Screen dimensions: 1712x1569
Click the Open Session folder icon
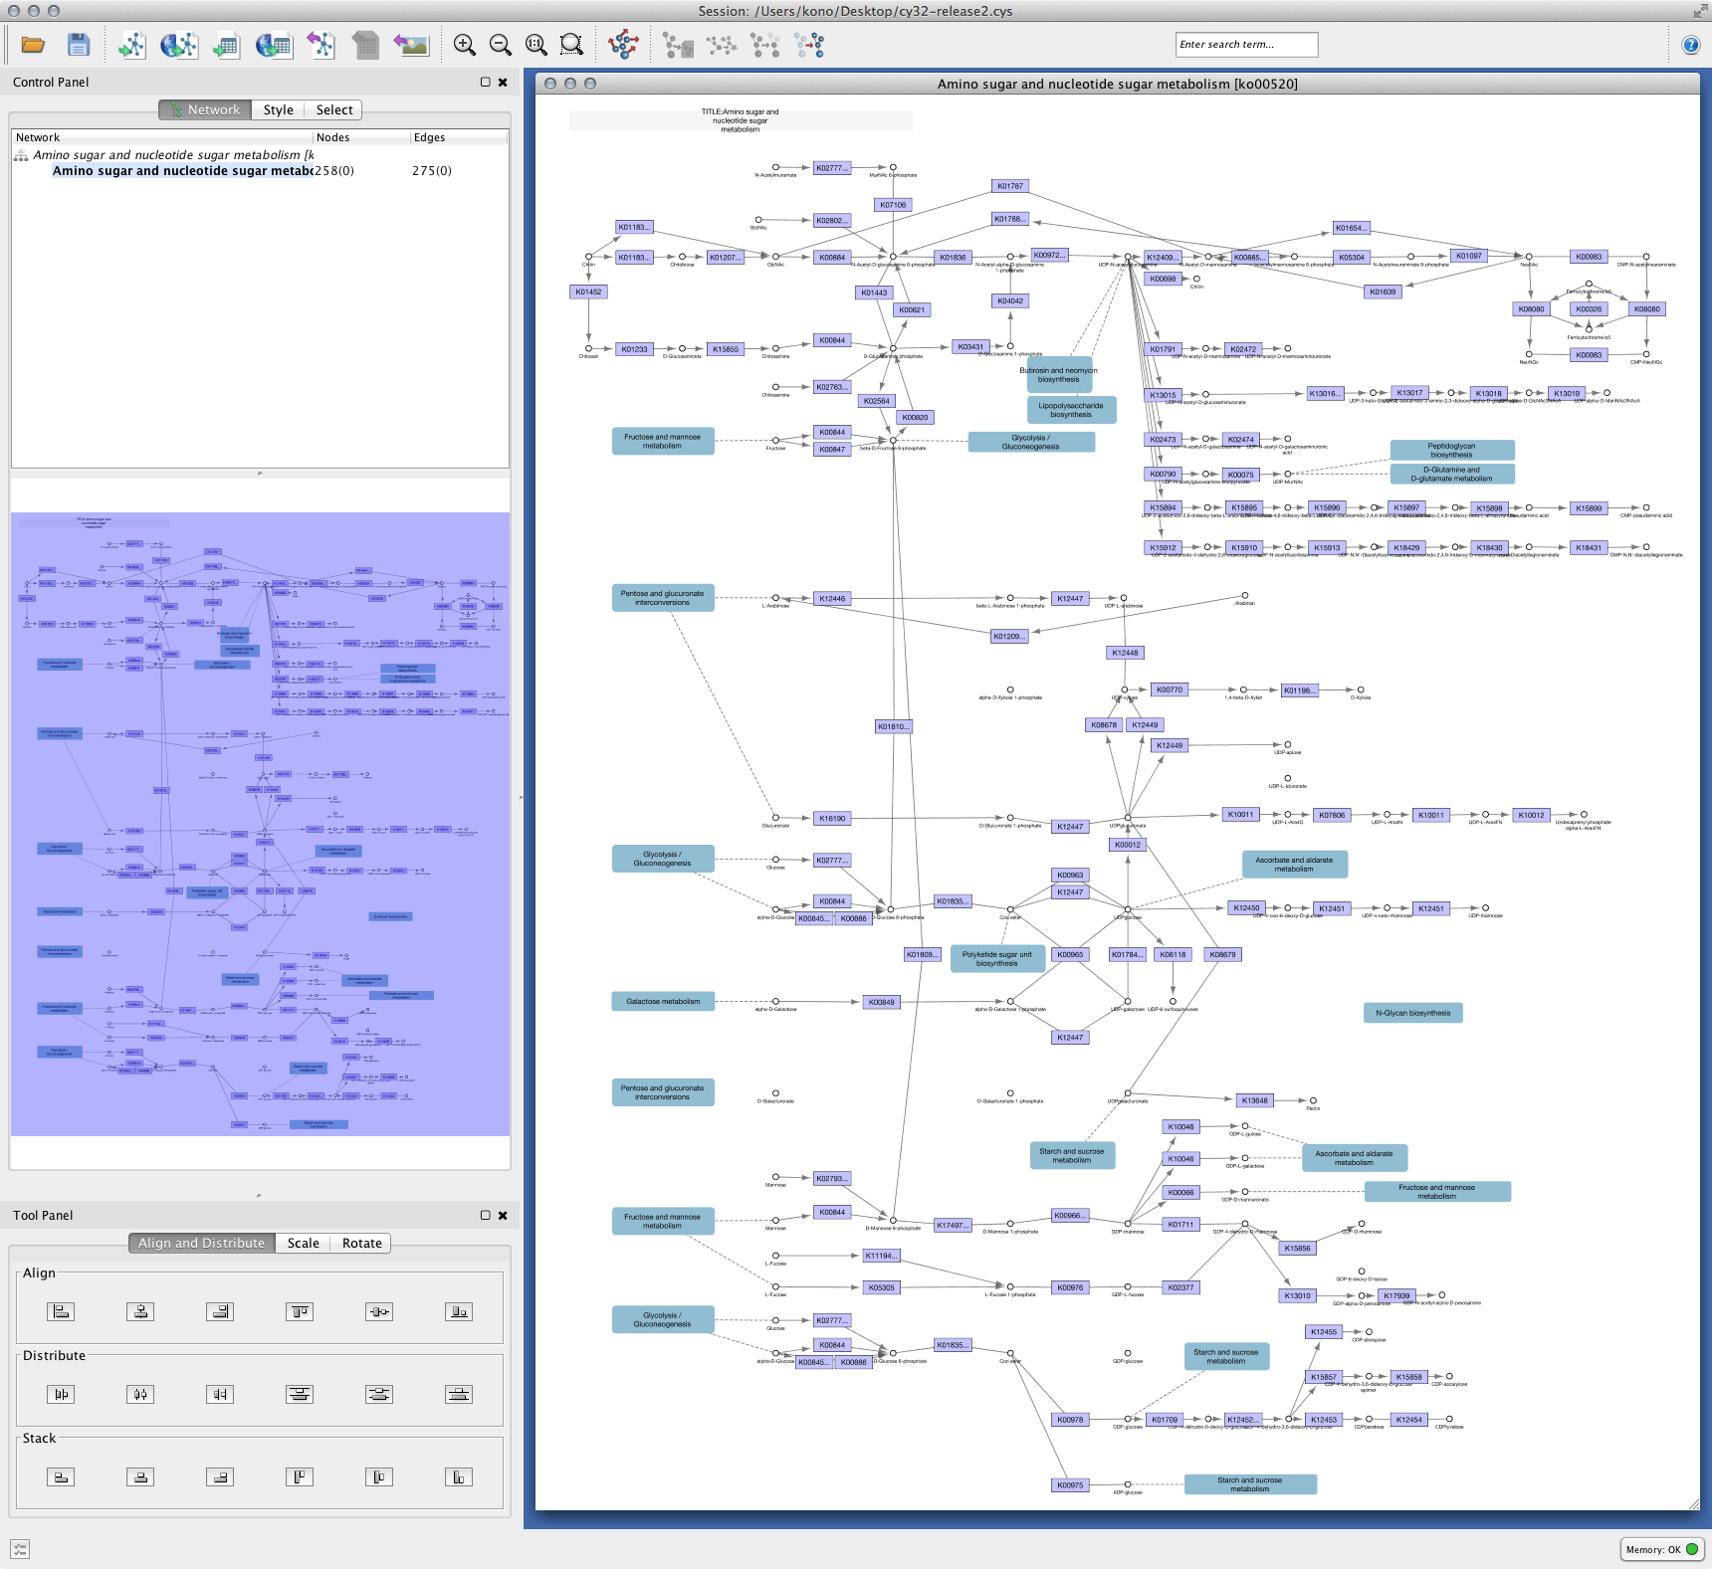pyautogui.click(x=33, y=45)
